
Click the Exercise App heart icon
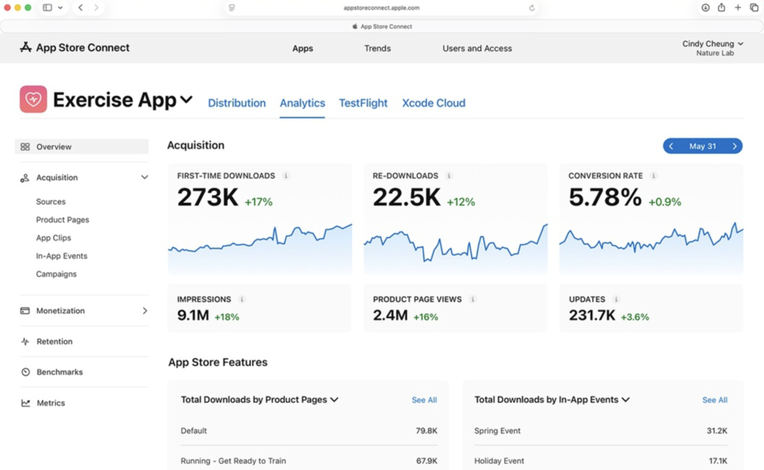[33, 99]
